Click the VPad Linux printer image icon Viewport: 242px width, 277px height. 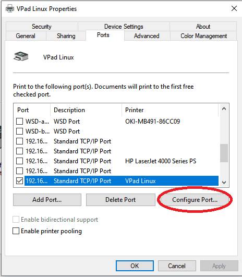pyautogui.click(x=21, y=56)
